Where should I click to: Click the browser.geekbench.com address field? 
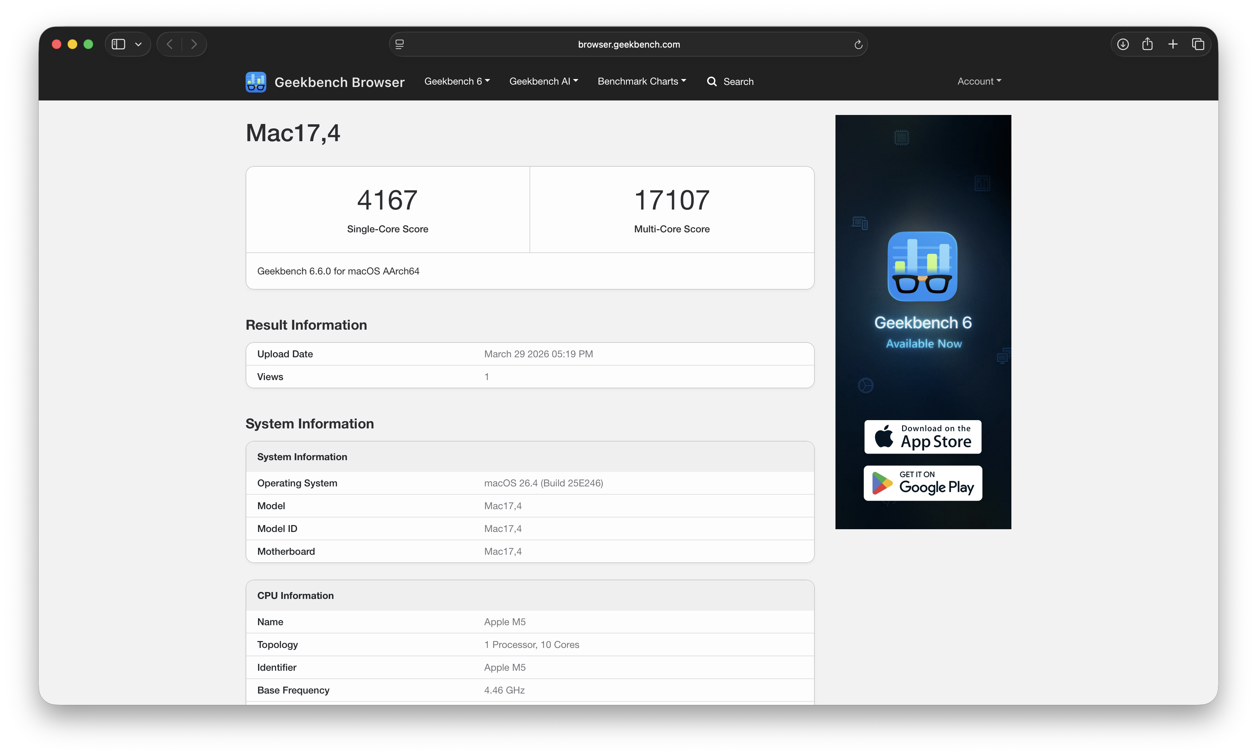628,45
